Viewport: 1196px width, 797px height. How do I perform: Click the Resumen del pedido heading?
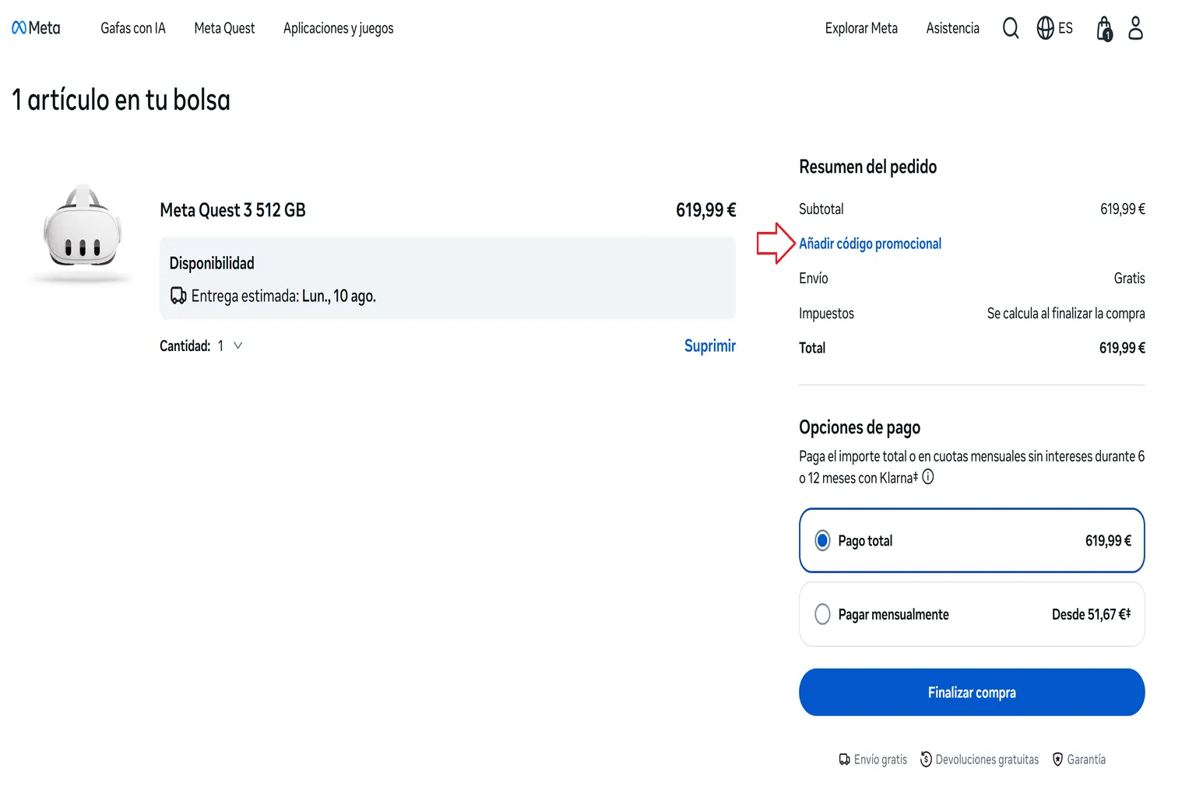[x=867, y=167]
